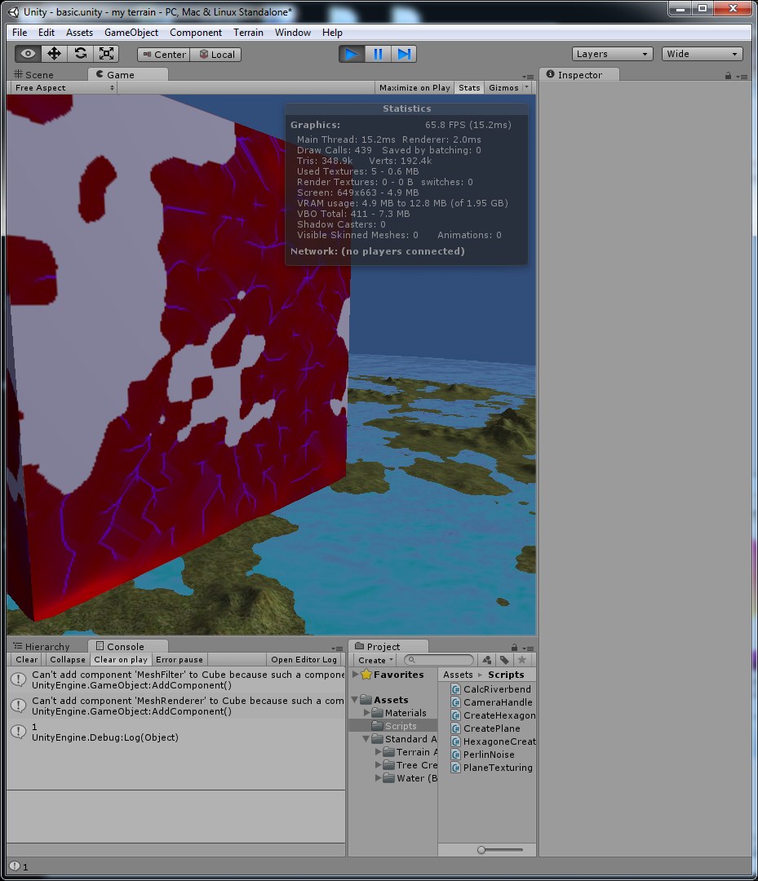Viewport: 758px width, 881px height.
Task: Stop play mode with Play button
Action: tap(352, 54)
